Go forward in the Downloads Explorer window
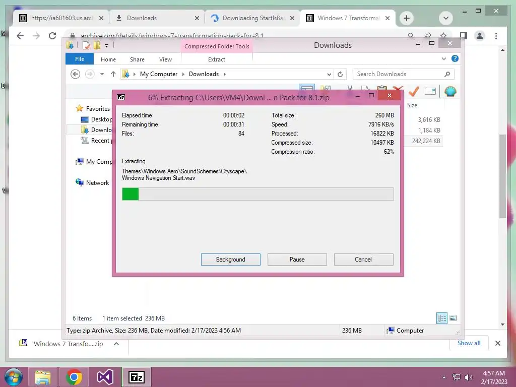Screen dimensions: 516x387 coord(90,74)
